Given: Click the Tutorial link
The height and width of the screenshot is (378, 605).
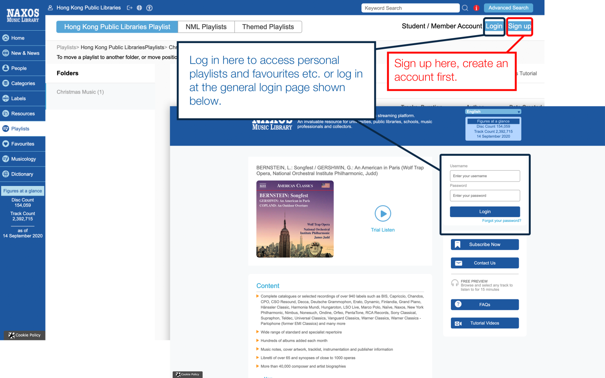Looking at the screenshot, I should [x=528, y=73].
